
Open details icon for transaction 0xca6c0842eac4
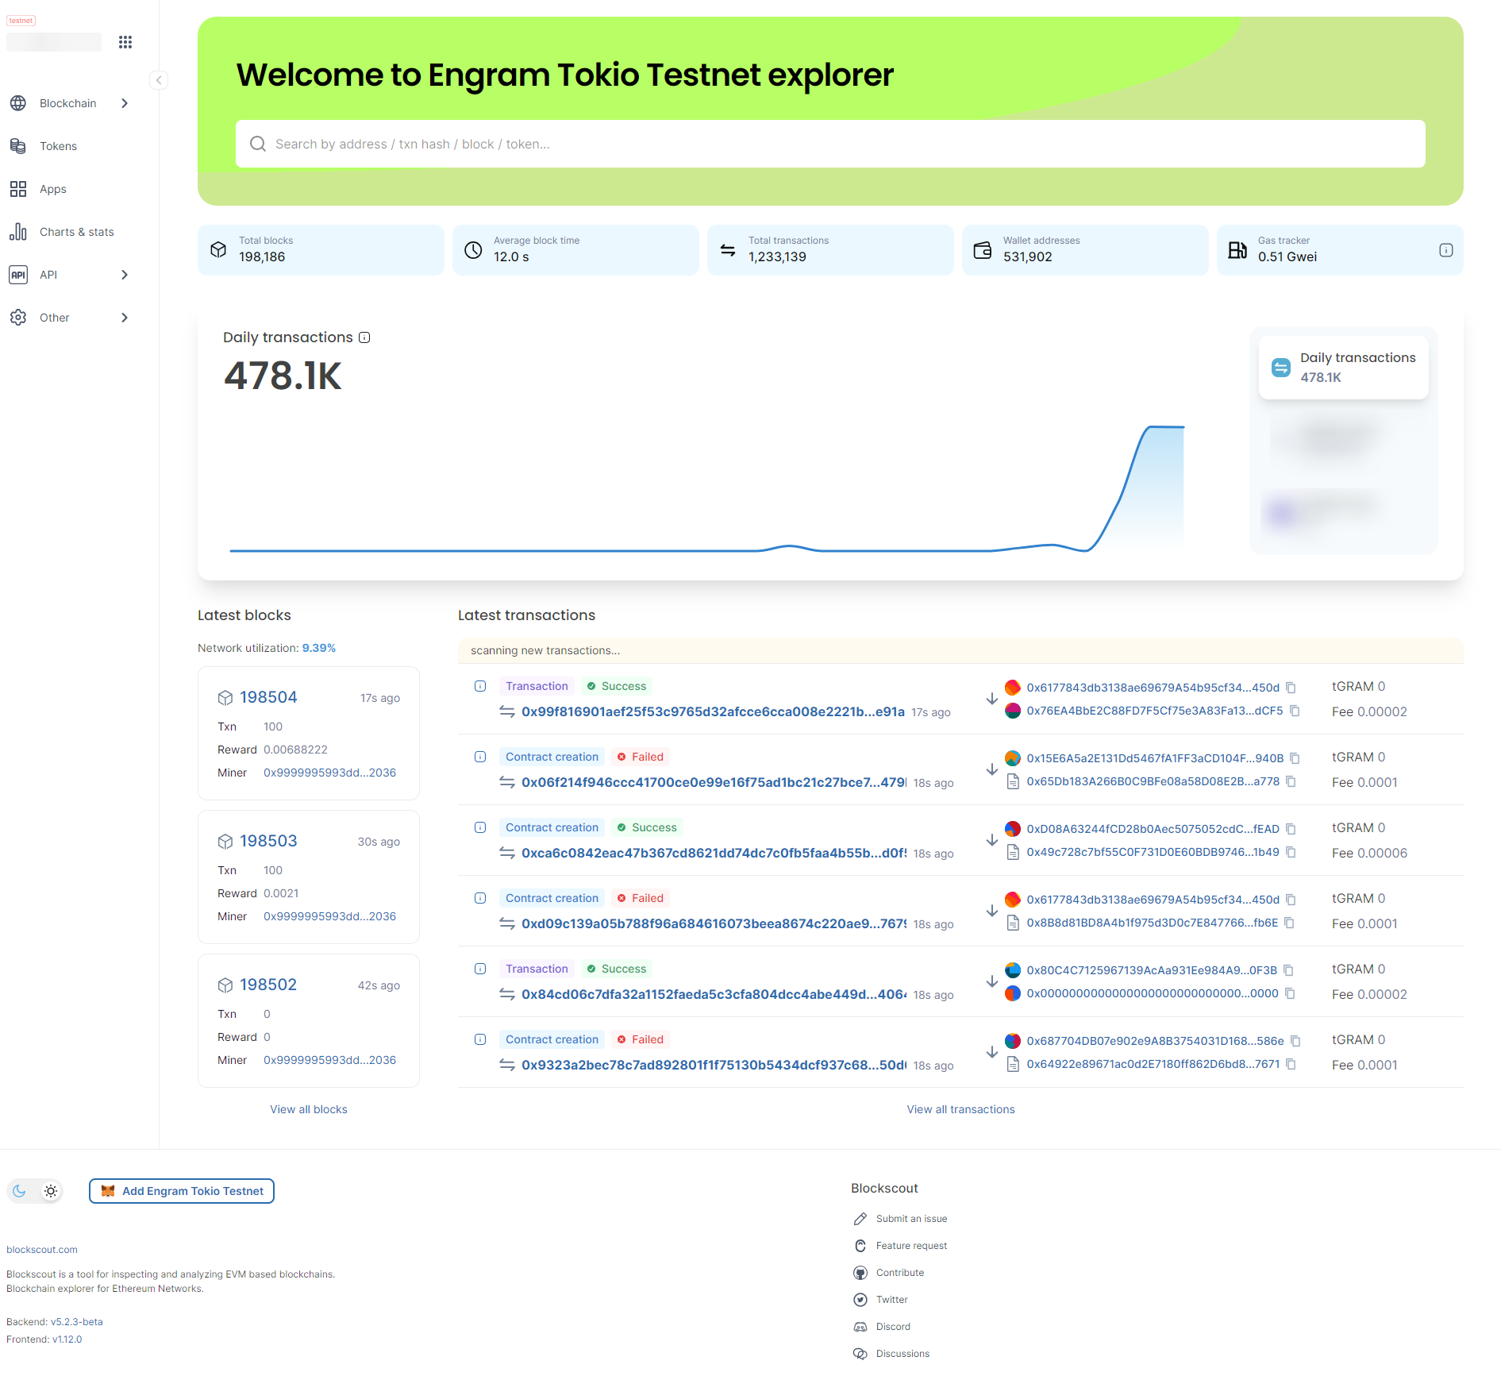480,827
